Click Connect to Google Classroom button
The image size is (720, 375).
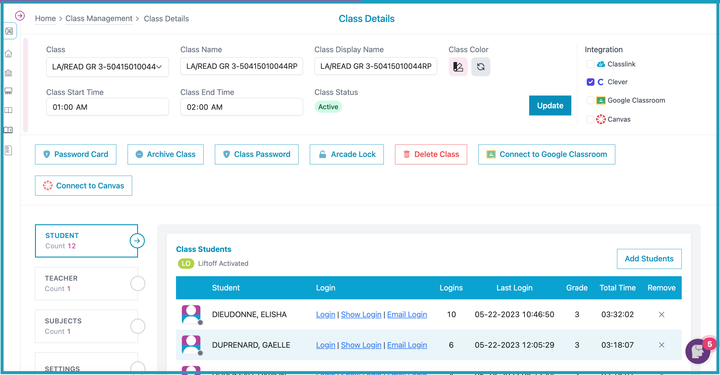[x=547, y=154]
